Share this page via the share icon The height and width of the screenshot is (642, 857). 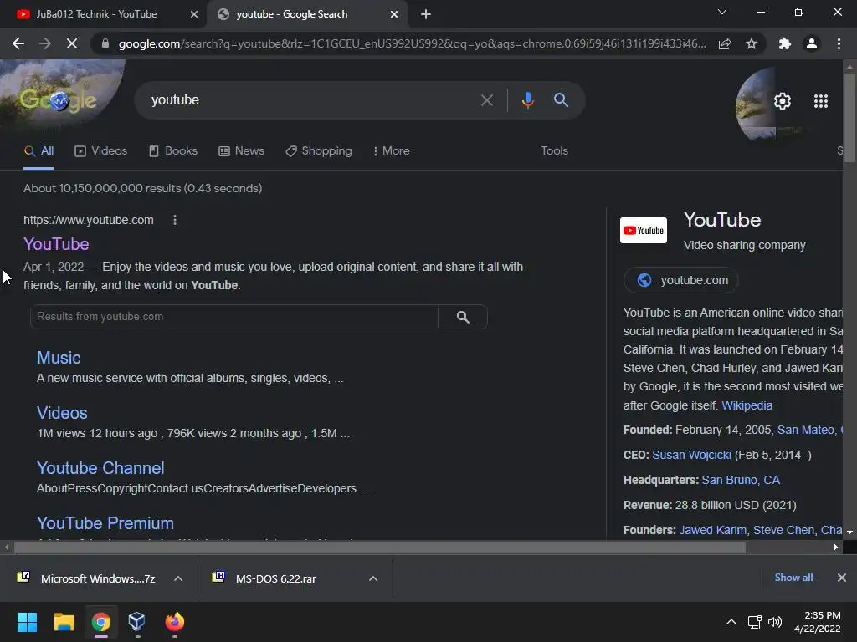point(725,43)
